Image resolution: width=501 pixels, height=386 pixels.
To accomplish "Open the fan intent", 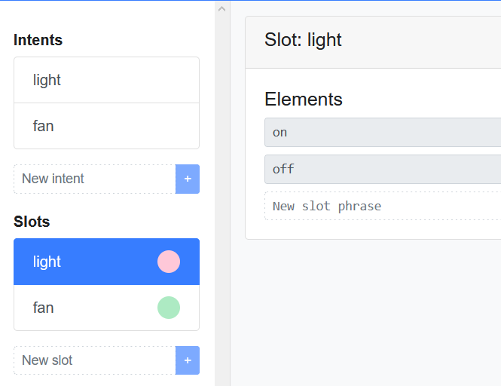I will coord(106,126).
